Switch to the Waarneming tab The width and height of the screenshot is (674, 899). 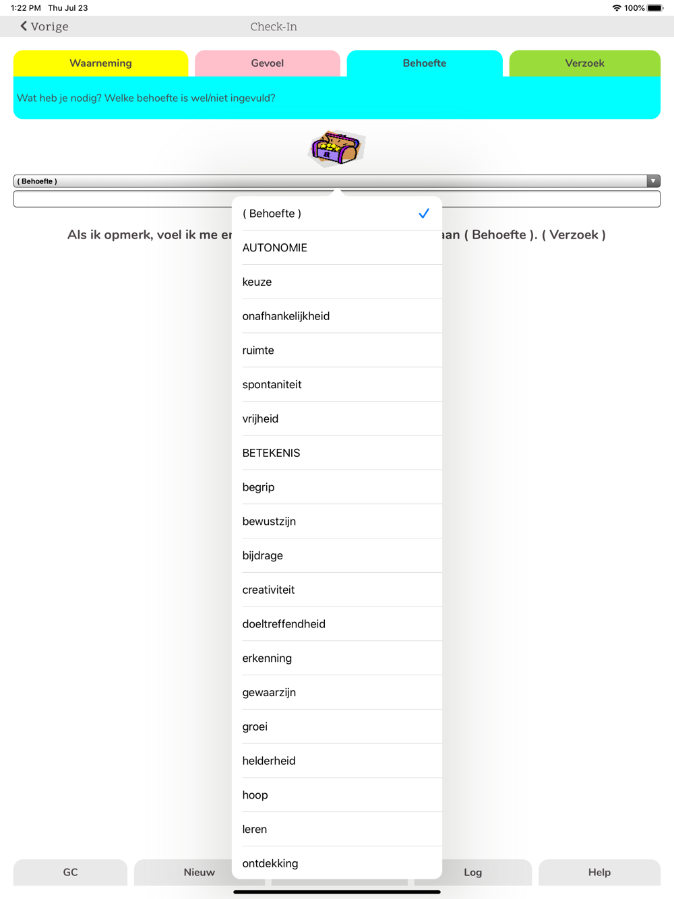tap(100, 63)
